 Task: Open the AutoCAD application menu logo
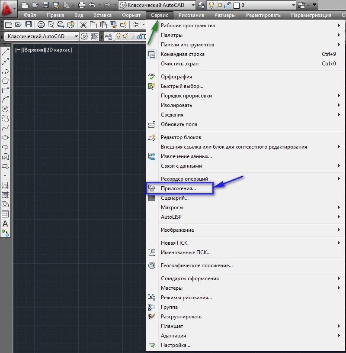(x=8, y=9)
